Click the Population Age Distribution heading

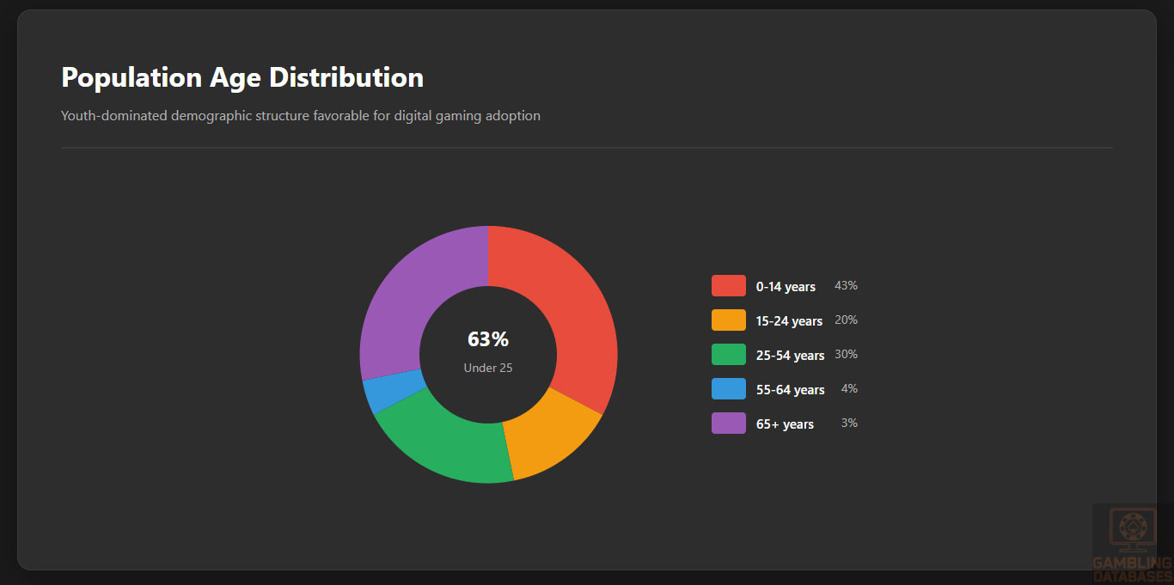(242, 77)
